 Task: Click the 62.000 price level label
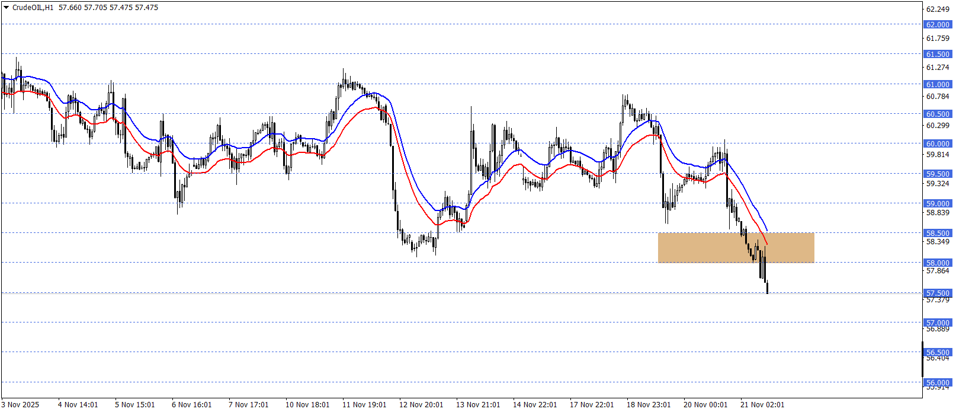click(938, 24)
